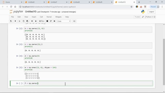The width and height of the screenshot is (165, 93).
Task: Go forward in browser history
Action: [x=7, y=7]
